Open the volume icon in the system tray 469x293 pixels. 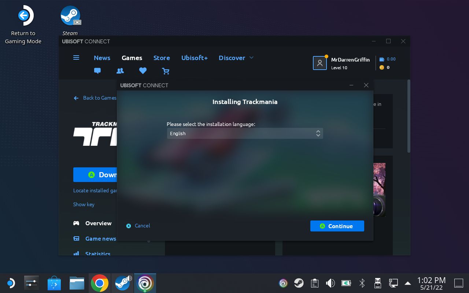pos(330,283)
